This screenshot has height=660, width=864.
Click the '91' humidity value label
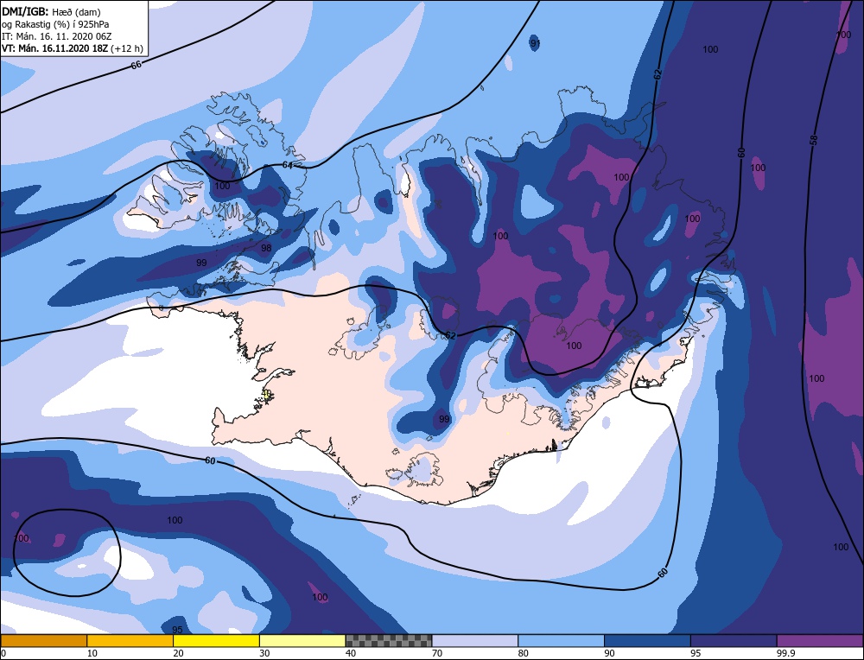point(535,43)
